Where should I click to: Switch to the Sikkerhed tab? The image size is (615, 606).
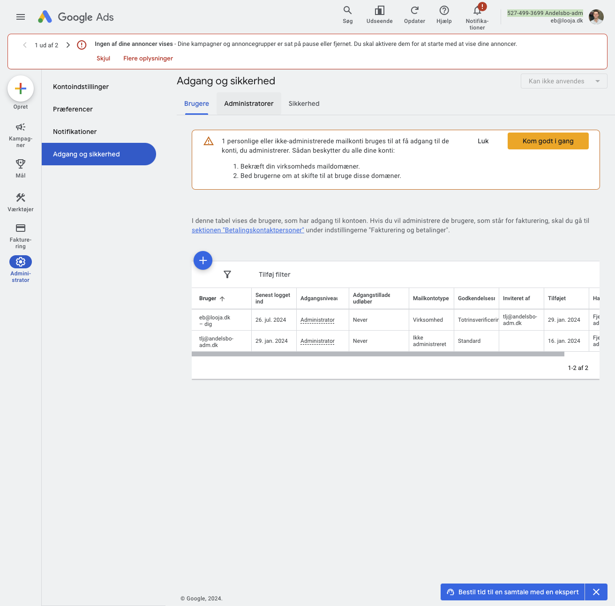click(304, 103)
